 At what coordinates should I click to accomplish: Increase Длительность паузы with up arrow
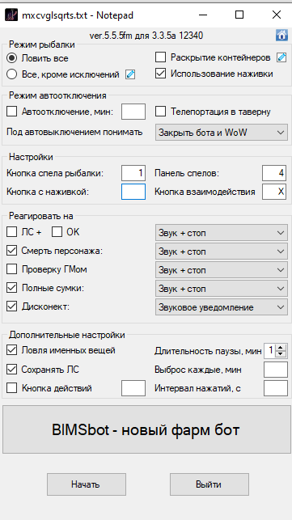281,348
